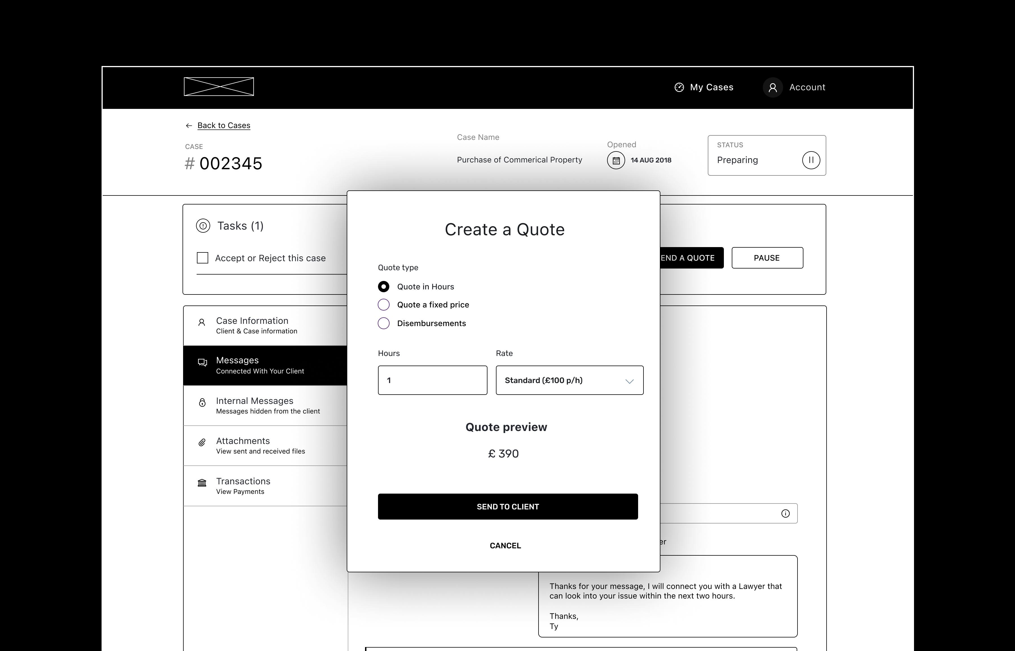Click the SEND TO CLIENT button
This screenshot has width=1015, height=651.
pyautogui.click(x=508, y=506)
